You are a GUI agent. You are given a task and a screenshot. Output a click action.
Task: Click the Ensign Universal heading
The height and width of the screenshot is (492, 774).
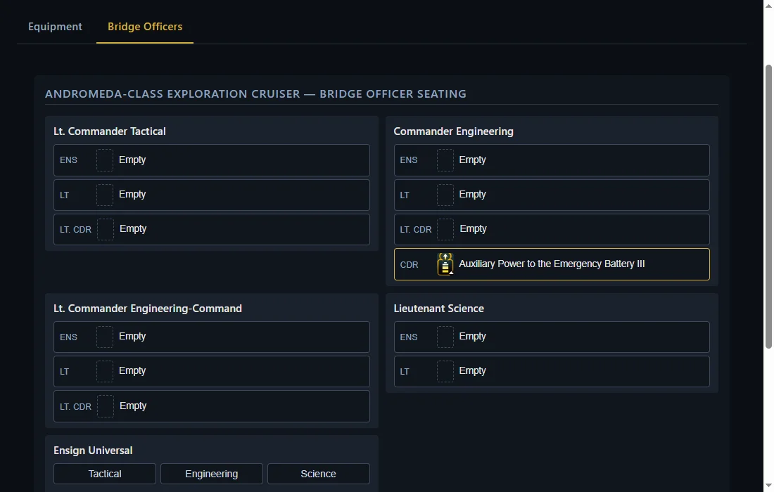[x=93, y=450]
